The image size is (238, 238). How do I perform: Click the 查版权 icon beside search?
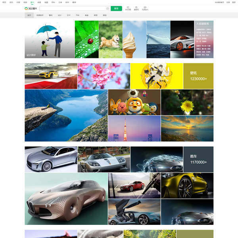pos(136,8)
